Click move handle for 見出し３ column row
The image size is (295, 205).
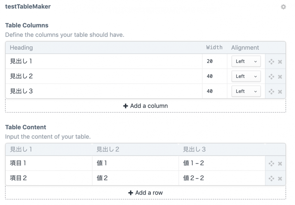[x=271, y=91]
